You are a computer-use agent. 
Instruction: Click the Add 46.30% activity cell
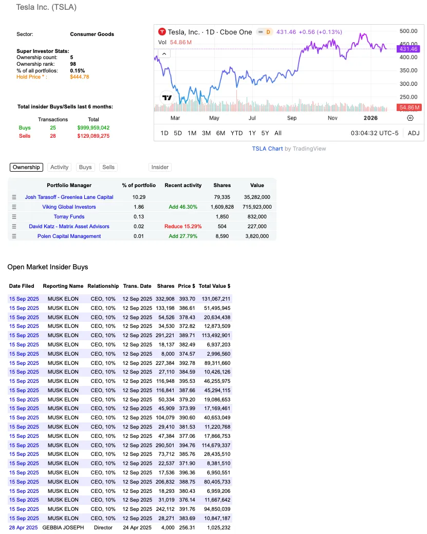(x=183, y=207)
